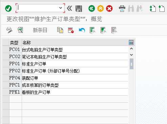Toggle display/change glasses-pencil icon
167x124 pixels.
9,30
